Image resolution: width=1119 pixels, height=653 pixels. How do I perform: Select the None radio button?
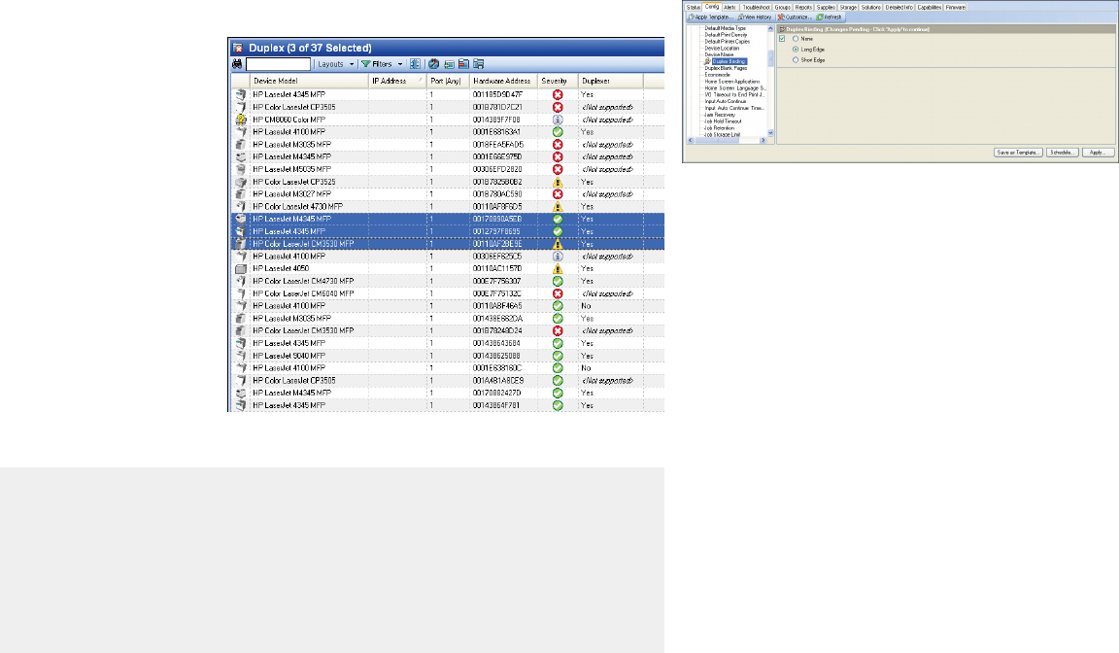pyautogui.click(x=796, y=39)
